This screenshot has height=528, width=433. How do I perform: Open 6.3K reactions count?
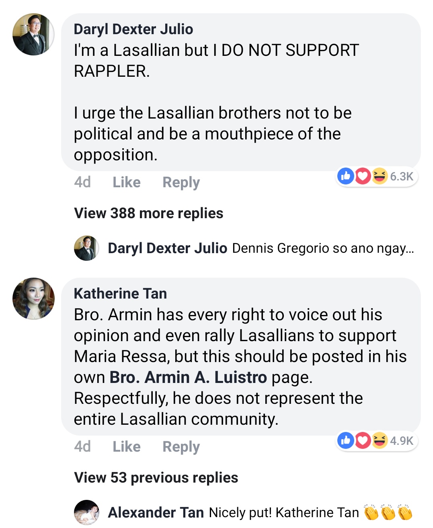pos(401,176)
